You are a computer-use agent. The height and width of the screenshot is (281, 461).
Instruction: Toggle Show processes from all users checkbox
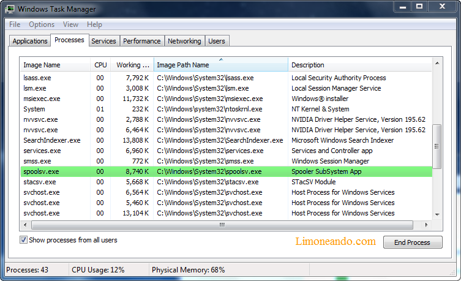23,240
